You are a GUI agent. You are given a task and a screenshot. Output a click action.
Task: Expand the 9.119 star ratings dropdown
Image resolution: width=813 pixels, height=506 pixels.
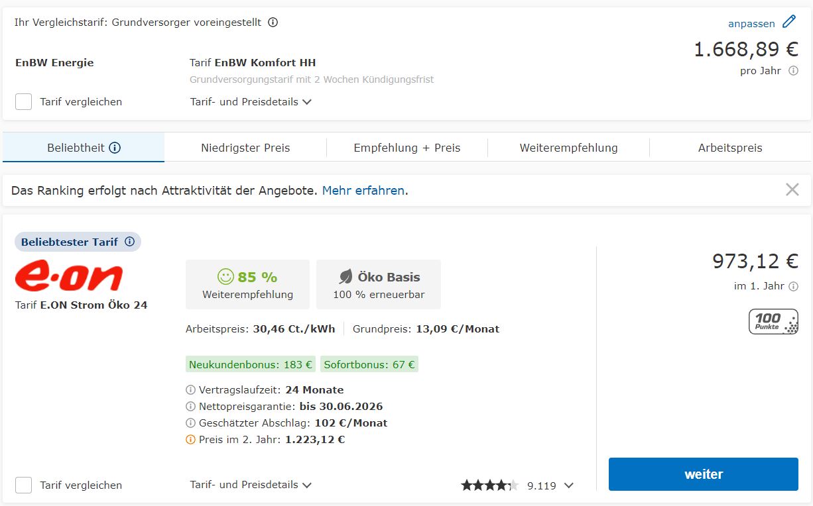point(568,485)
